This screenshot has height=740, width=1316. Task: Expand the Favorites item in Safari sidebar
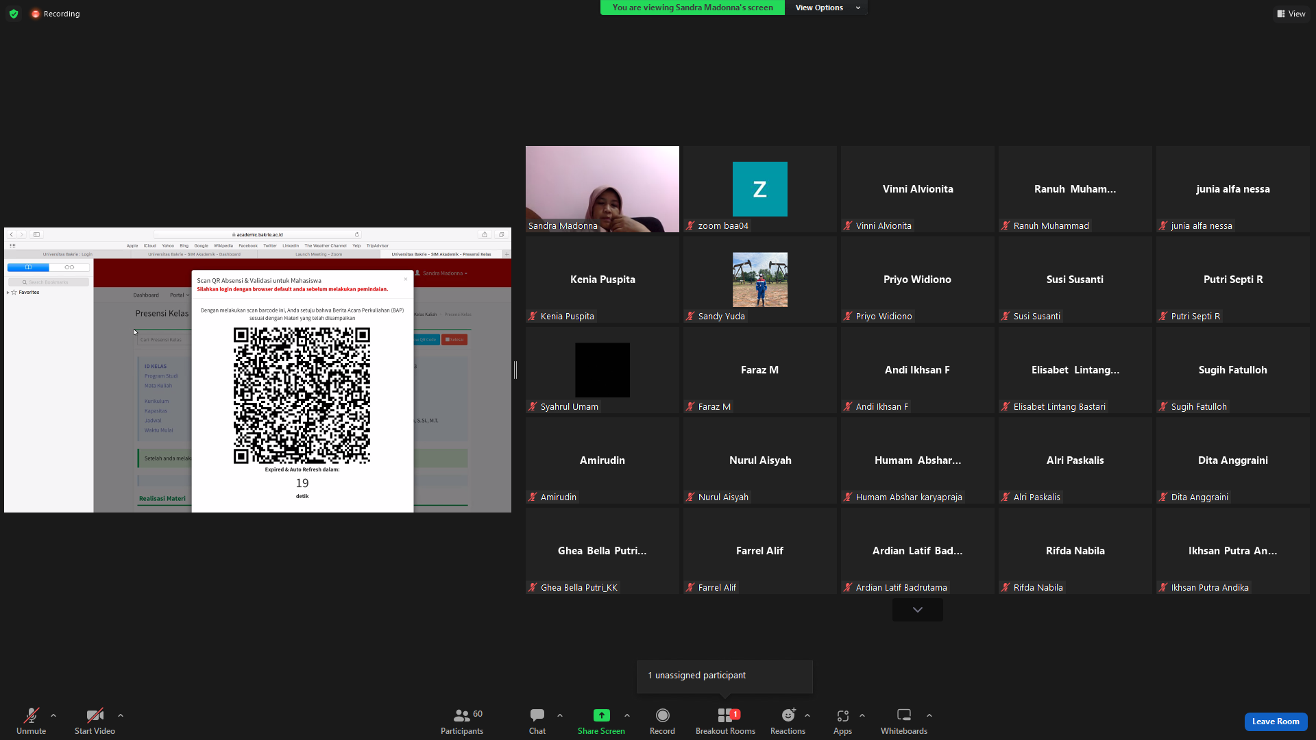(8, 293)
